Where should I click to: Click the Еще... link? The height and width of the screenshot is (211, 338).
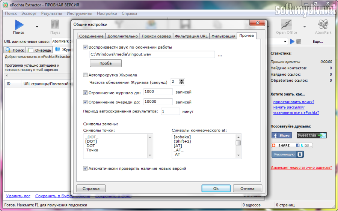[318, 42]
